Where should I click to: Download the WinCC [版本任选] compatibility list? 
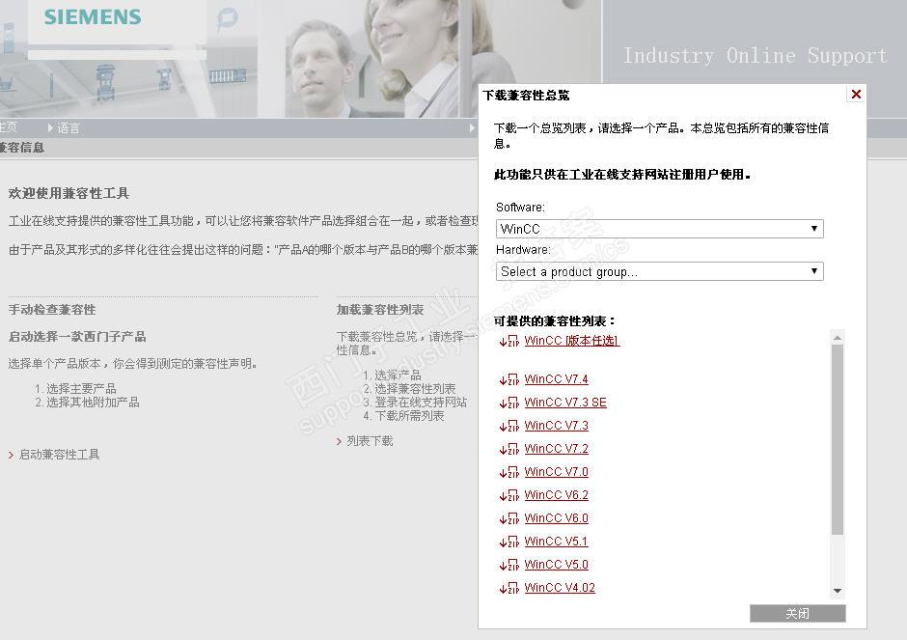[571, 341]
